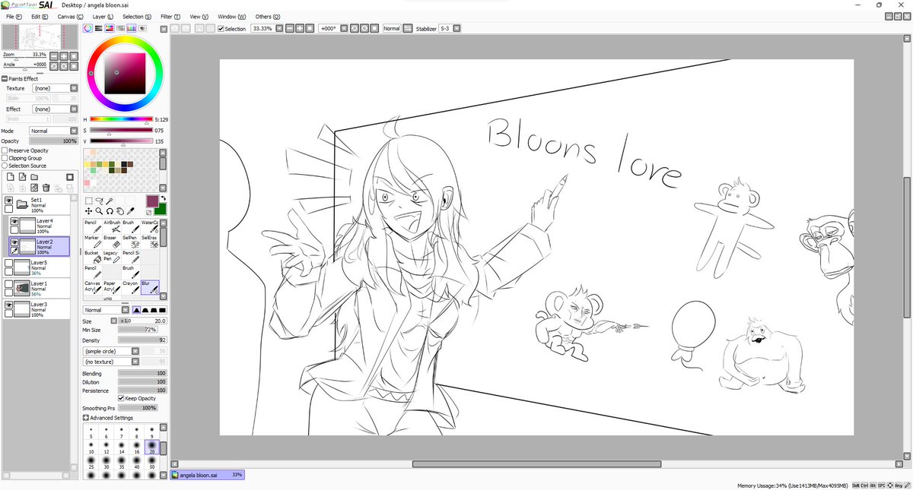The image size is (913, 490).
Task: Show the Layer5 layer
Action: pyautogui.click(x=9, y=264)
